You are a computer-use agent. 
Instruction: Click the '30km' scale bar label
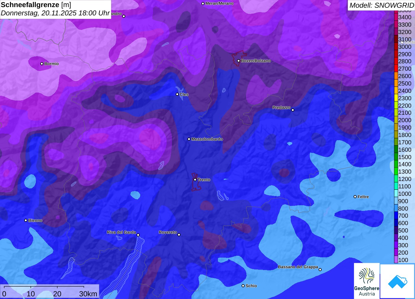tap(88, 294)
